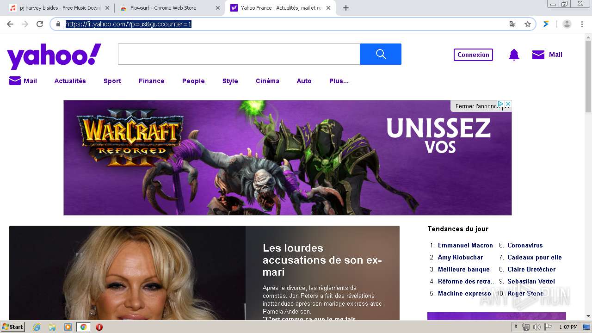Open trending topic Emmanuel Macron
The width and height of the screenshot is (592, 333).
[x=465, y=245]
